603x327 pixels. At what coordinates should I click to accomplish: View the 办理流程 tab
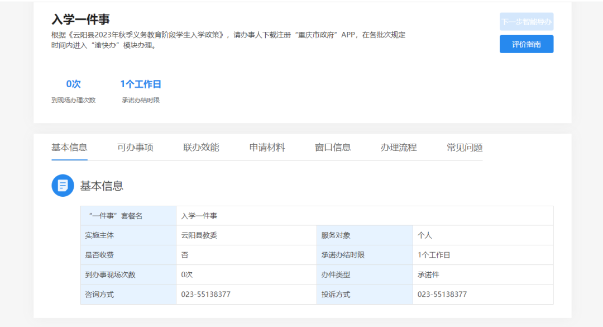coord(399,148)
